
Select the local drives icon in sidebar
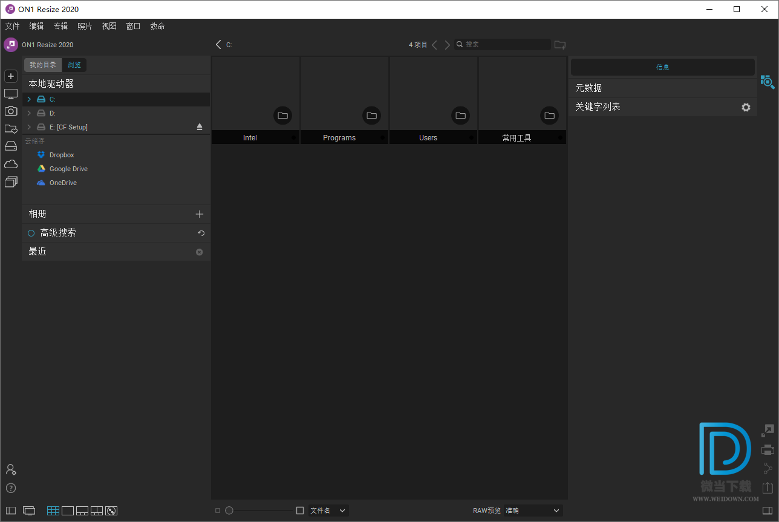11,146
